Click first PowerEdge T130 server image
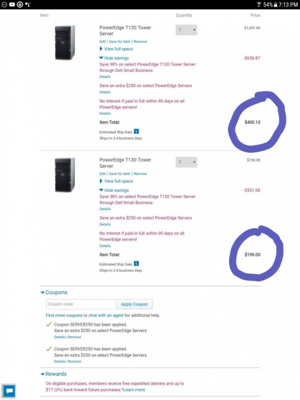Image resolution: width=300 pixels, height=400 pixels. pyautogui.click(x=65, y=42)
